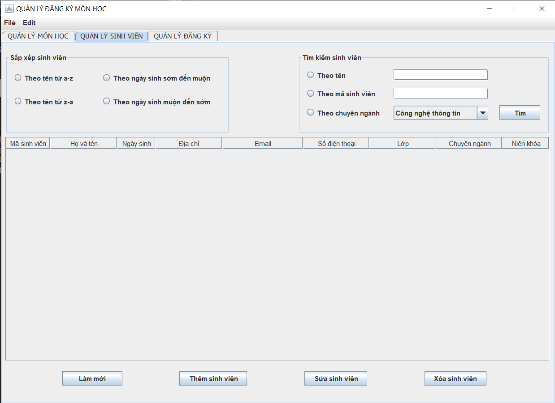Focus the 'Theo mã sinh viên' text field

pyautogui.click(x=441, y=93)
